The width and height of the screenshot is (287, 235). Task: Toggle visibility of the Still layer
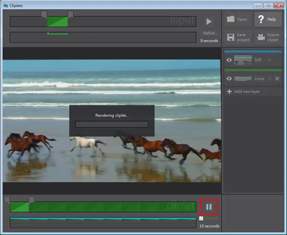click(x=229, y=60)
